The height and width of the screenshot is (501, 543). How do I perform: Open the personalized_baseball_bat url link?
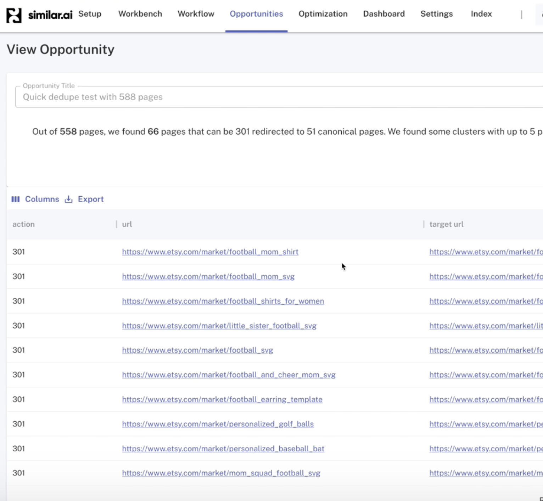pos(223,449)
